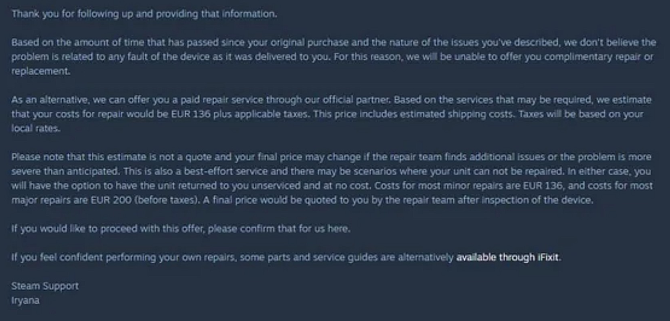Open the 'available through iFixit' link
Image resolution: width=670 pixels, height=321 pixels.
(507, 257)
